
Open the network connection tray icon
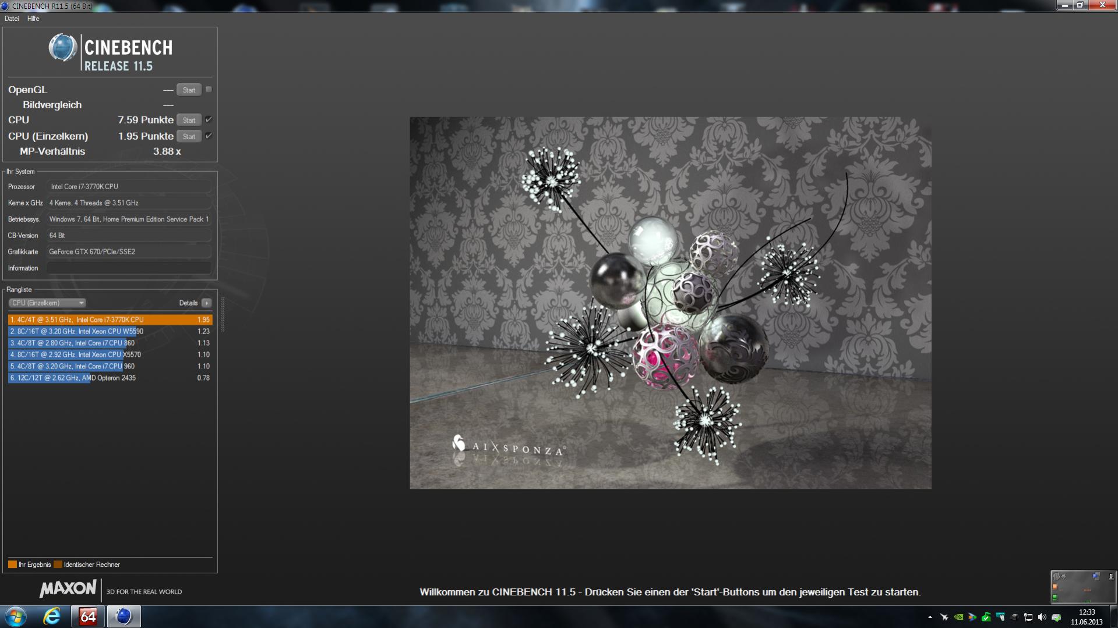click(1028, 617)
